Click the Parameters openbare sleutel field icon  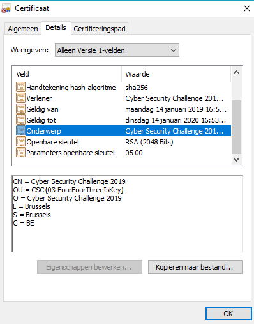20,153
